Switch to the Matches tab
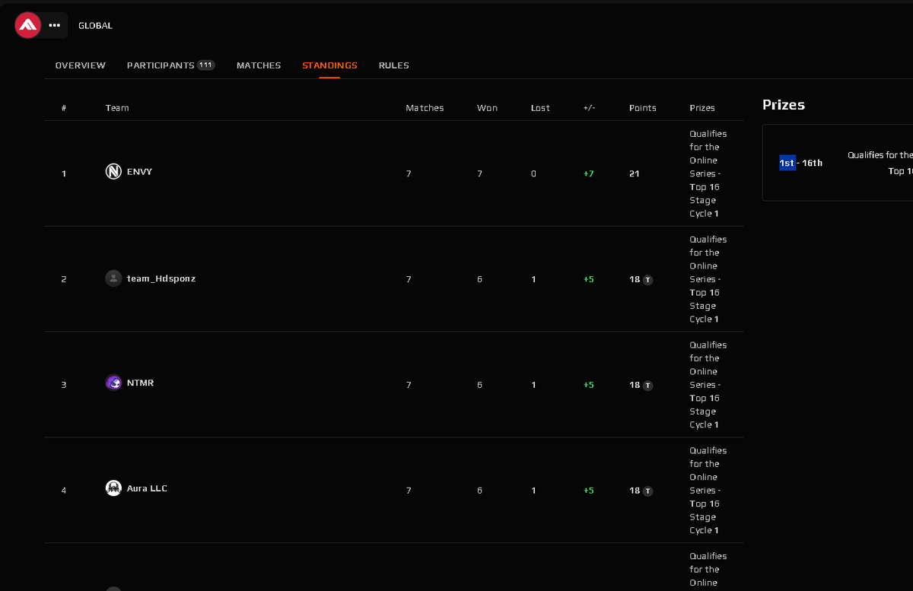This screenshot has width=913, height=591. click(259, 65)
